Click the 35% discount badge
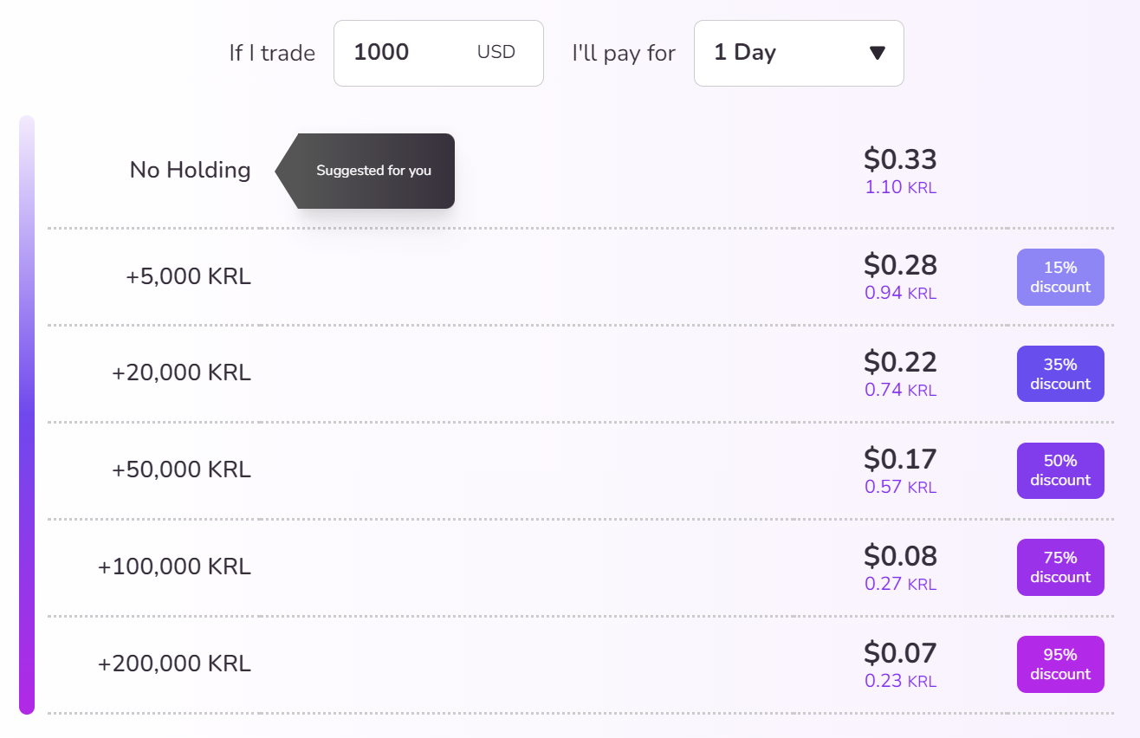Image resolution: width=1140 pixels, height=738 pixels. click(x=1060, y=374)
